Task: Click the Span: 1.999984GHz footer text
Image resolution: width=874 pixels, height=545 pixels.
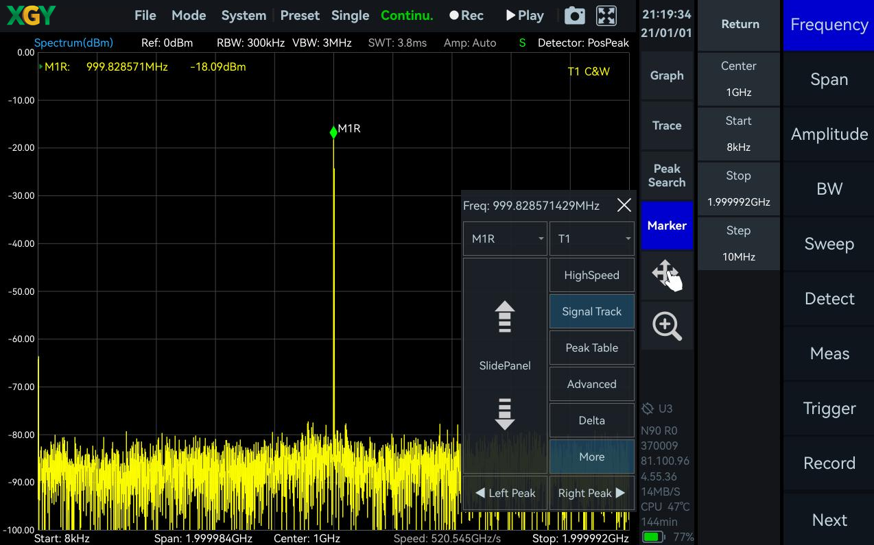Action: click(x=203, y=538)
